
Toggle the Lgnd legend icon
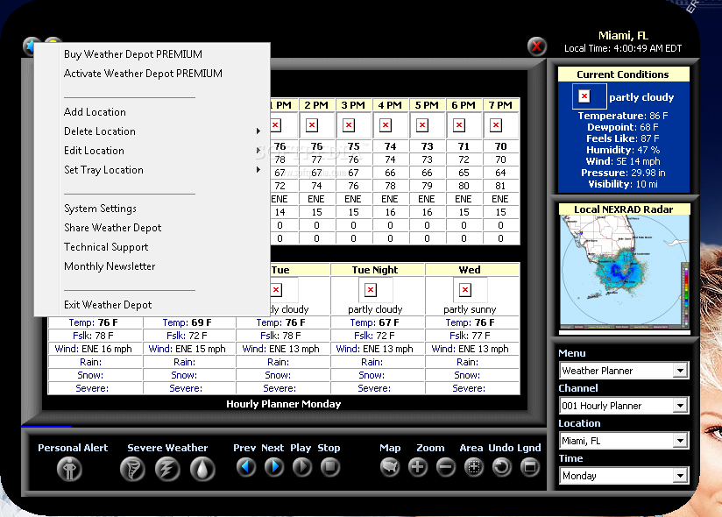coord(530,467)
